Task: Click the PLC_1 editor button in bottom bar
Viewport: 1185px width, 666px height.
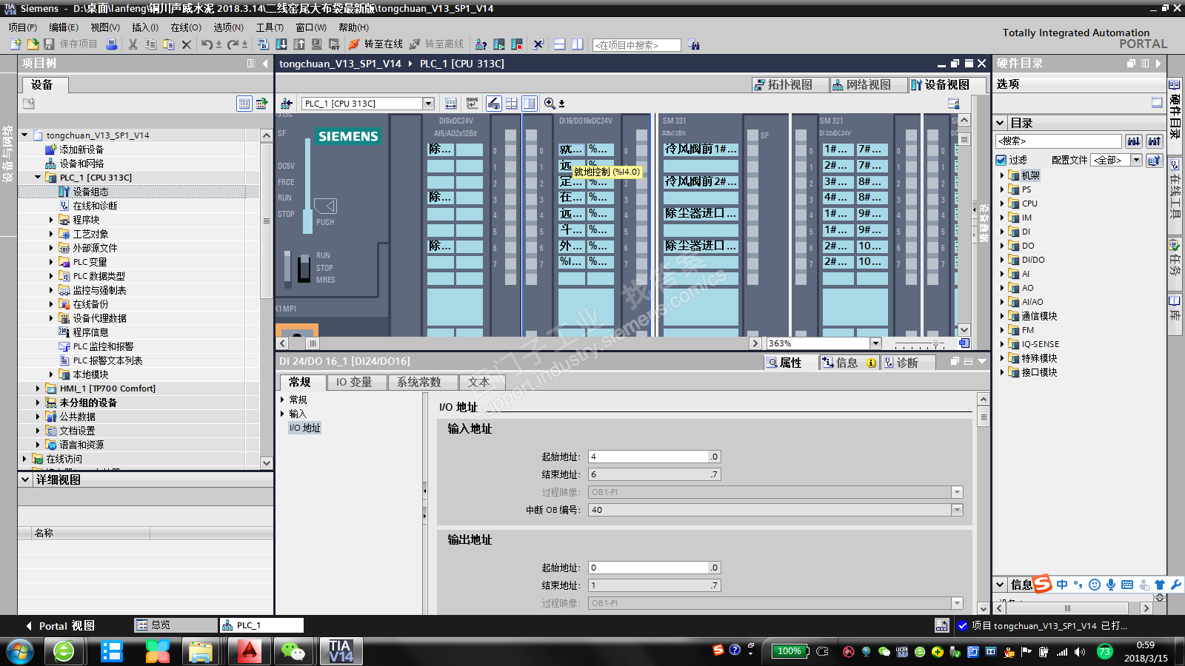Action: pyautogui.click(x=262, y=625)
